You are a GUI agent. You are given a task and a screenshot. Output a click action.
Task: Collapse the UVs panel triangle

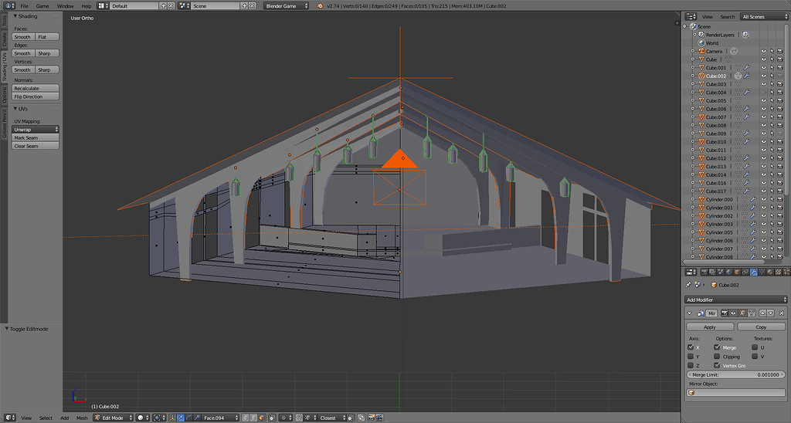[x=15, y=108]
